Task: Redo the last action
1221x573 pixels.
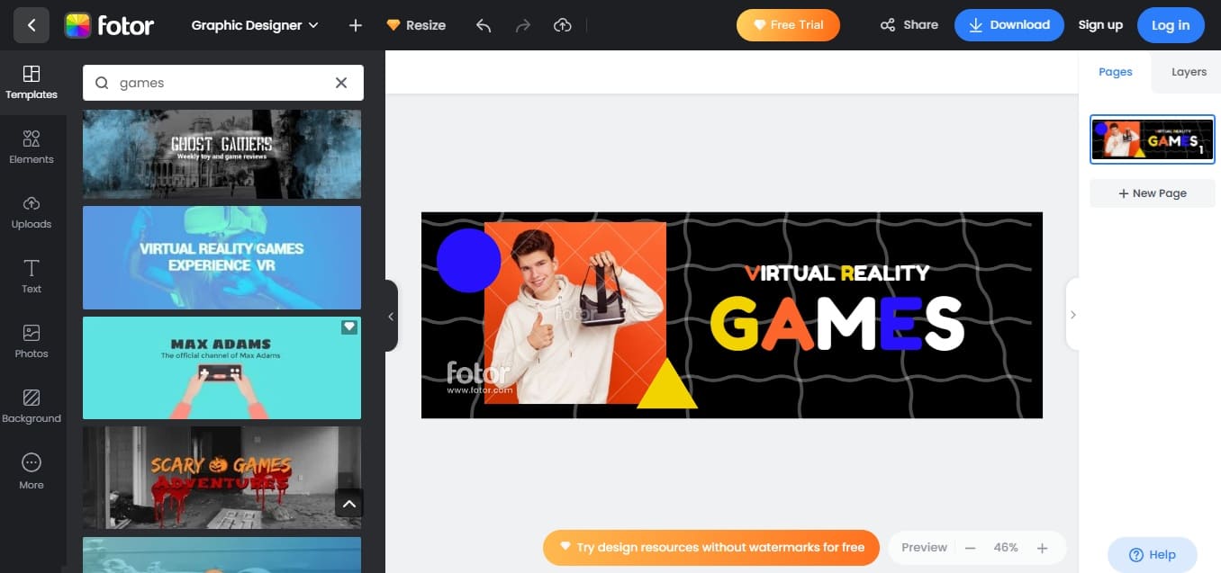Action: tap(523, 25)
